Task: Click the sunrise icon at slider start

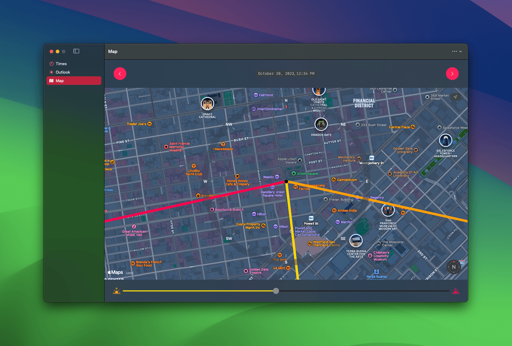Action: [116, 291]
